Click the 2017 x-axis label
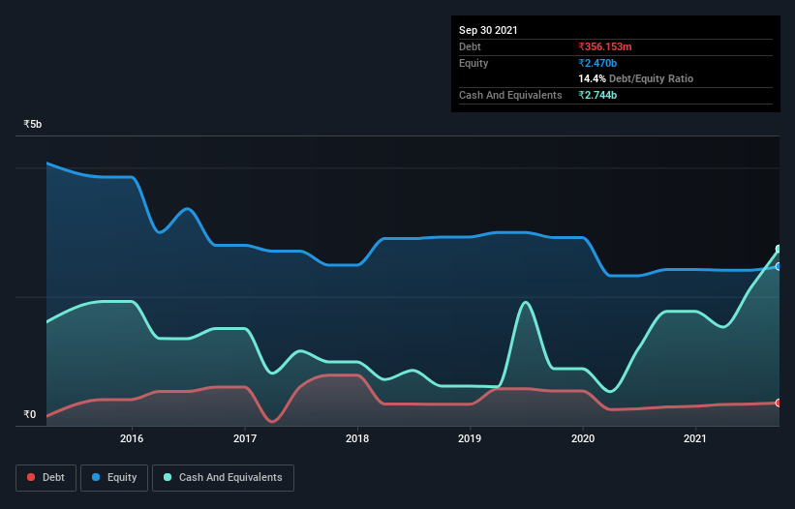The height and width of the screenshot is (509, 795). click(x=245, y=438)
